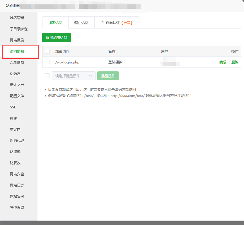Click the 批量操作 button
244x225 pixels.
coord(108,75)
